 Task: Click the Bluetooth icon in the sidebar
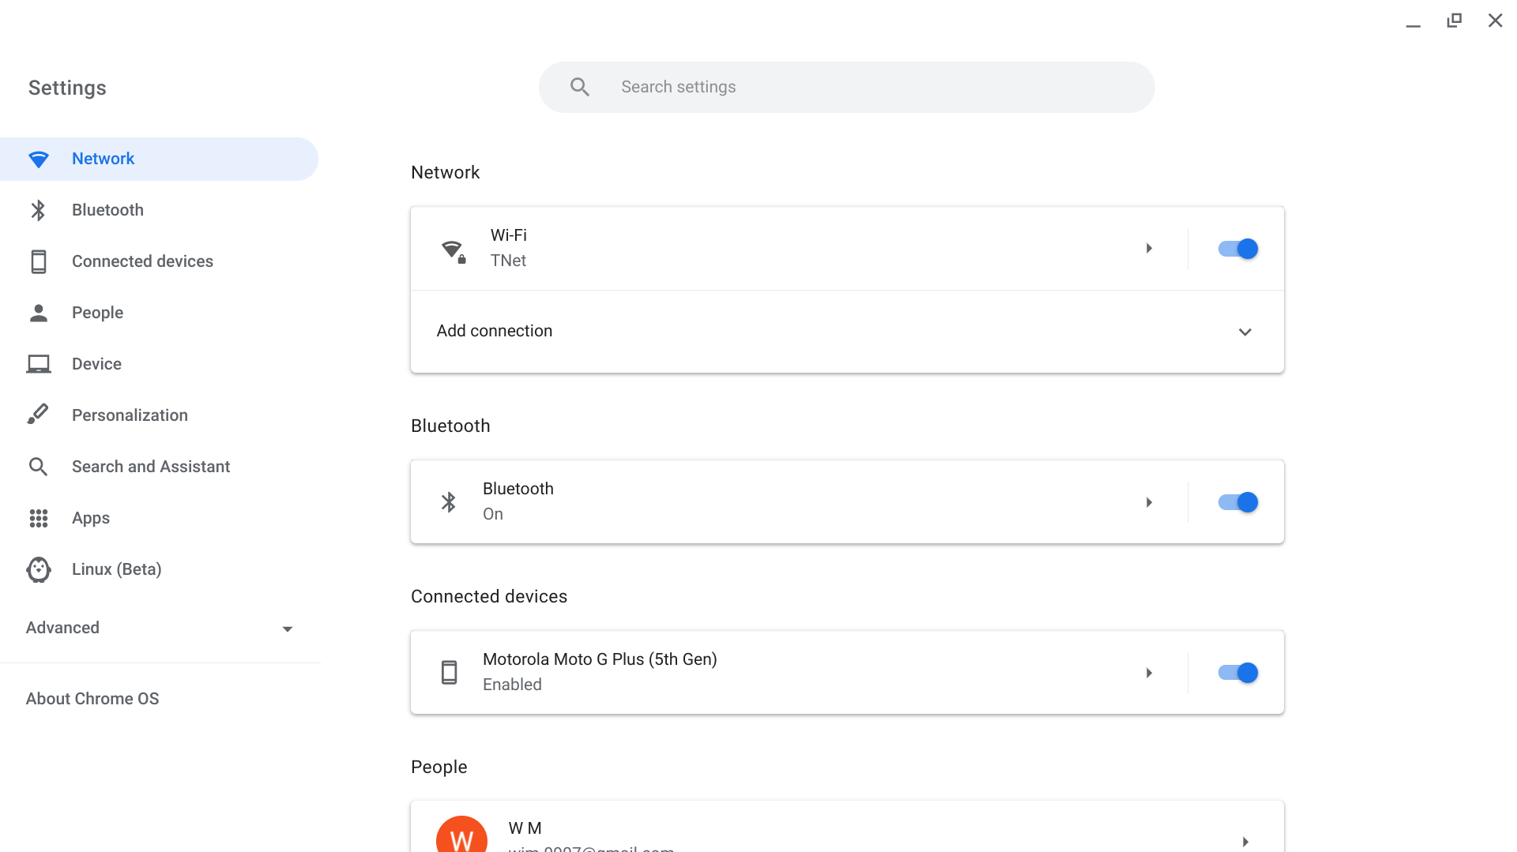point(38,210)
